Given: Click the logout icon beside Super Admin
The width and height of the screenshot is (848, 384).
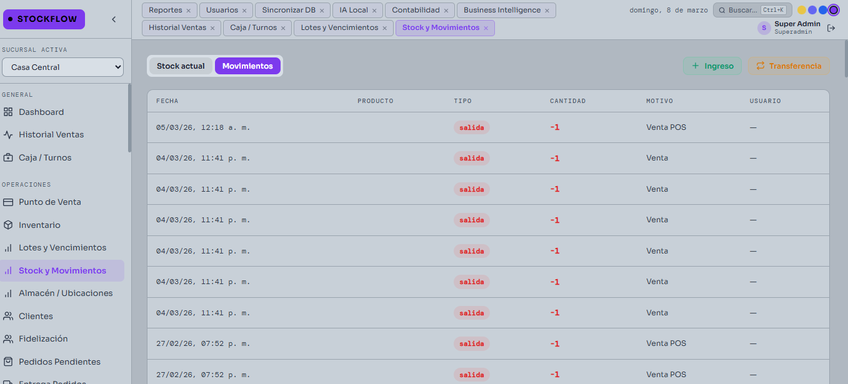Looking at the screenshot, I should [831, 28].
